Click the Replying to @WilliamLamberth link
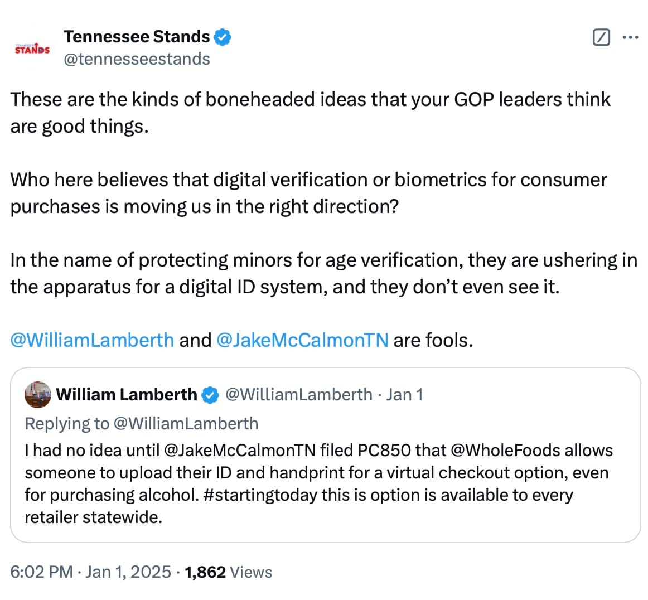This screenshot has width=648, height=600. (142, 424)
